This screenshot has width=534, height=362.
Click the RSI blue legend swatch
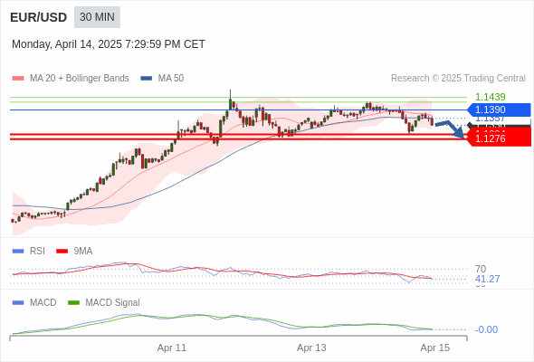[x=18, y=252]
